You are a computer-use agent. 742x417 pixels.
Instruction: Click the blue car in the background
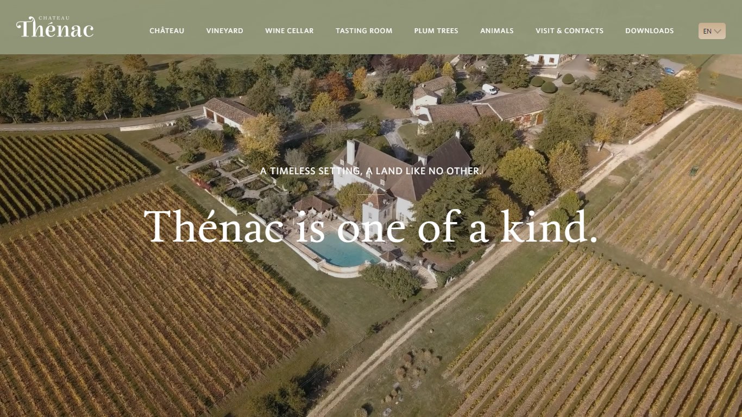tap(669, 70)
